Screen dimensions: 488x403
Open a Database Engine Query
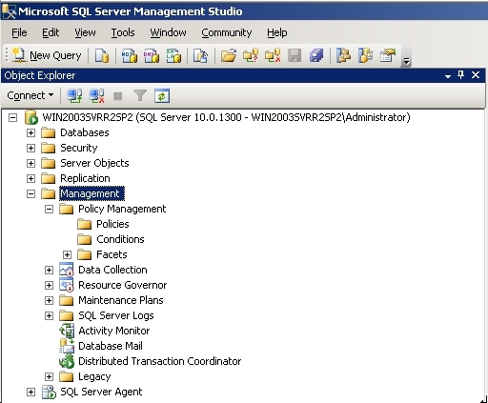(102, 55)
